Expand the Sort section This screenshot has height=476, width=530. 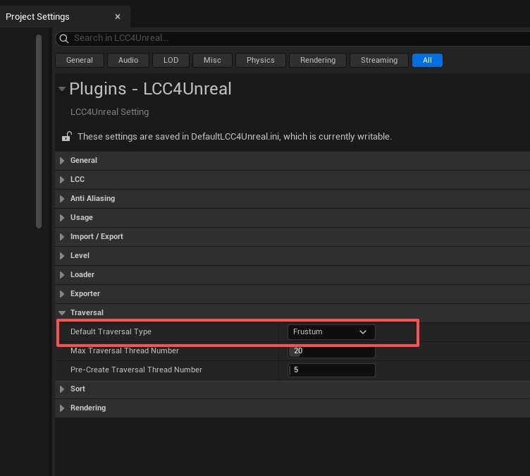[62, 389]
